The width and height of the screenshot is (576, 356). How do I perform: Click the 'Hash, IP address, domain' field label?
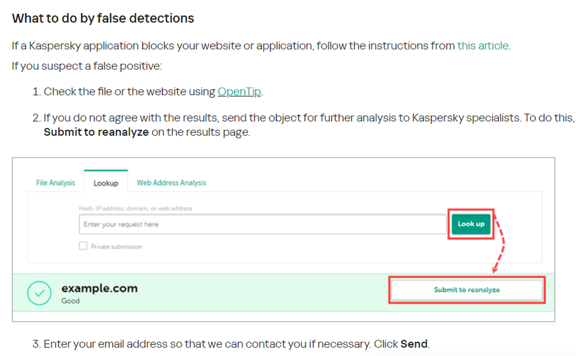tap(135, 208)
